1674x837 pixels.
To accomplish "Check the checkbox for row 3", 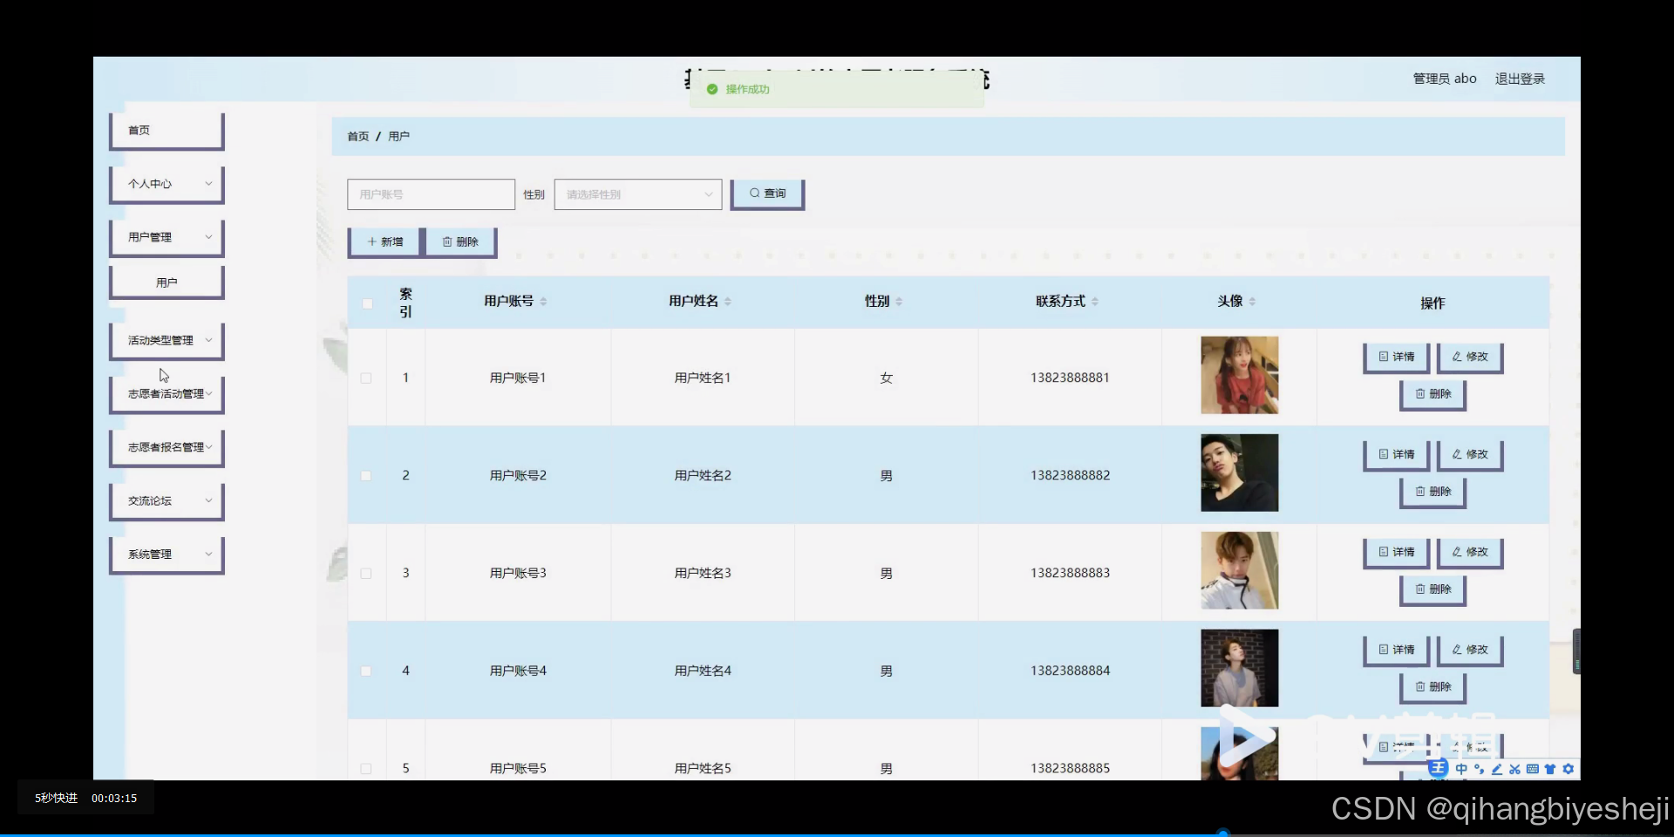I will 366,573.
